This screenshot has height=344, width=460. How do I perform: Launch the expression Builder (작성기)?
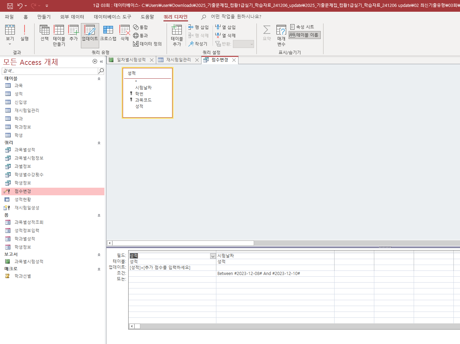click(x=198, y=44)
